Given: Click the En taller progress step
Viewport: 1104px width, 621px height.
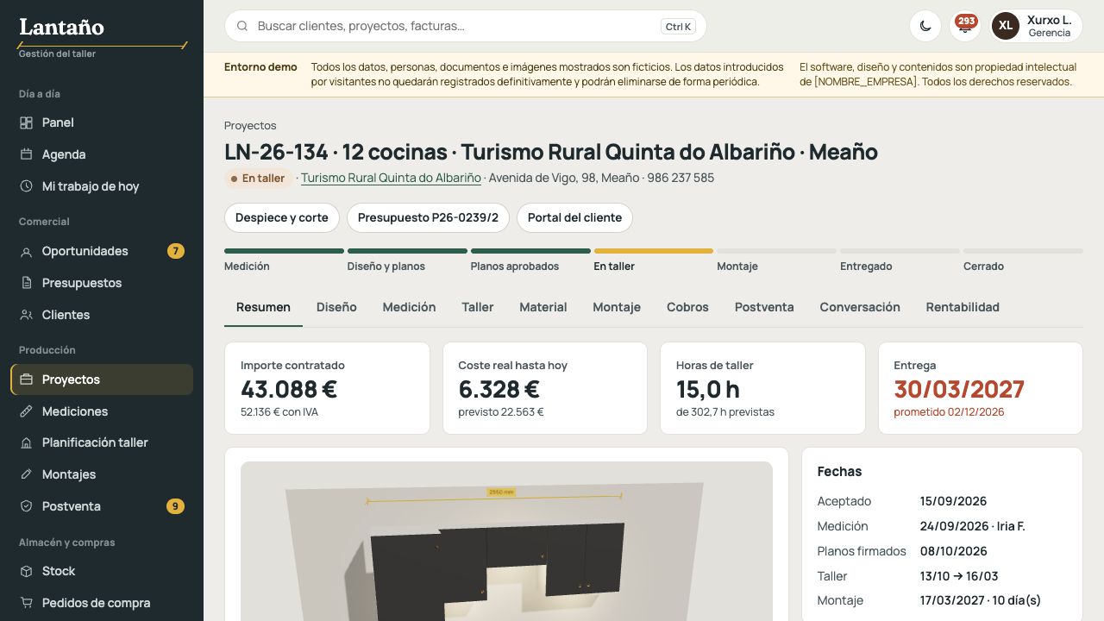Looking at the screenshot, I should [x=654, y=260].
